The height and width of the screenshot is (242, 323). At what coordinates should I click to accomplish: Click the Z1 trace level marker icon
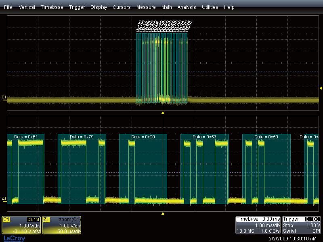pos(4,198)
